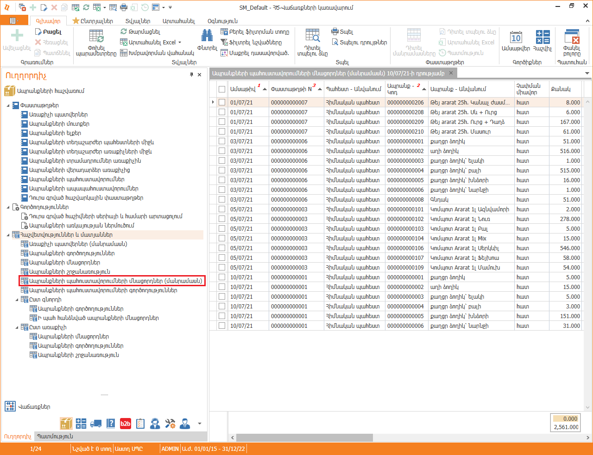Collapse the Փաստաթղթեր tree node
The height and width of the screenshot is (455, 593).
point(8,105)
